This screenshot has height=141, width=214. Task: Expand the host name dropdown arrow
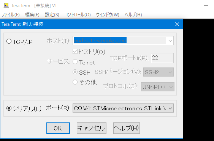tap(170, 41)
